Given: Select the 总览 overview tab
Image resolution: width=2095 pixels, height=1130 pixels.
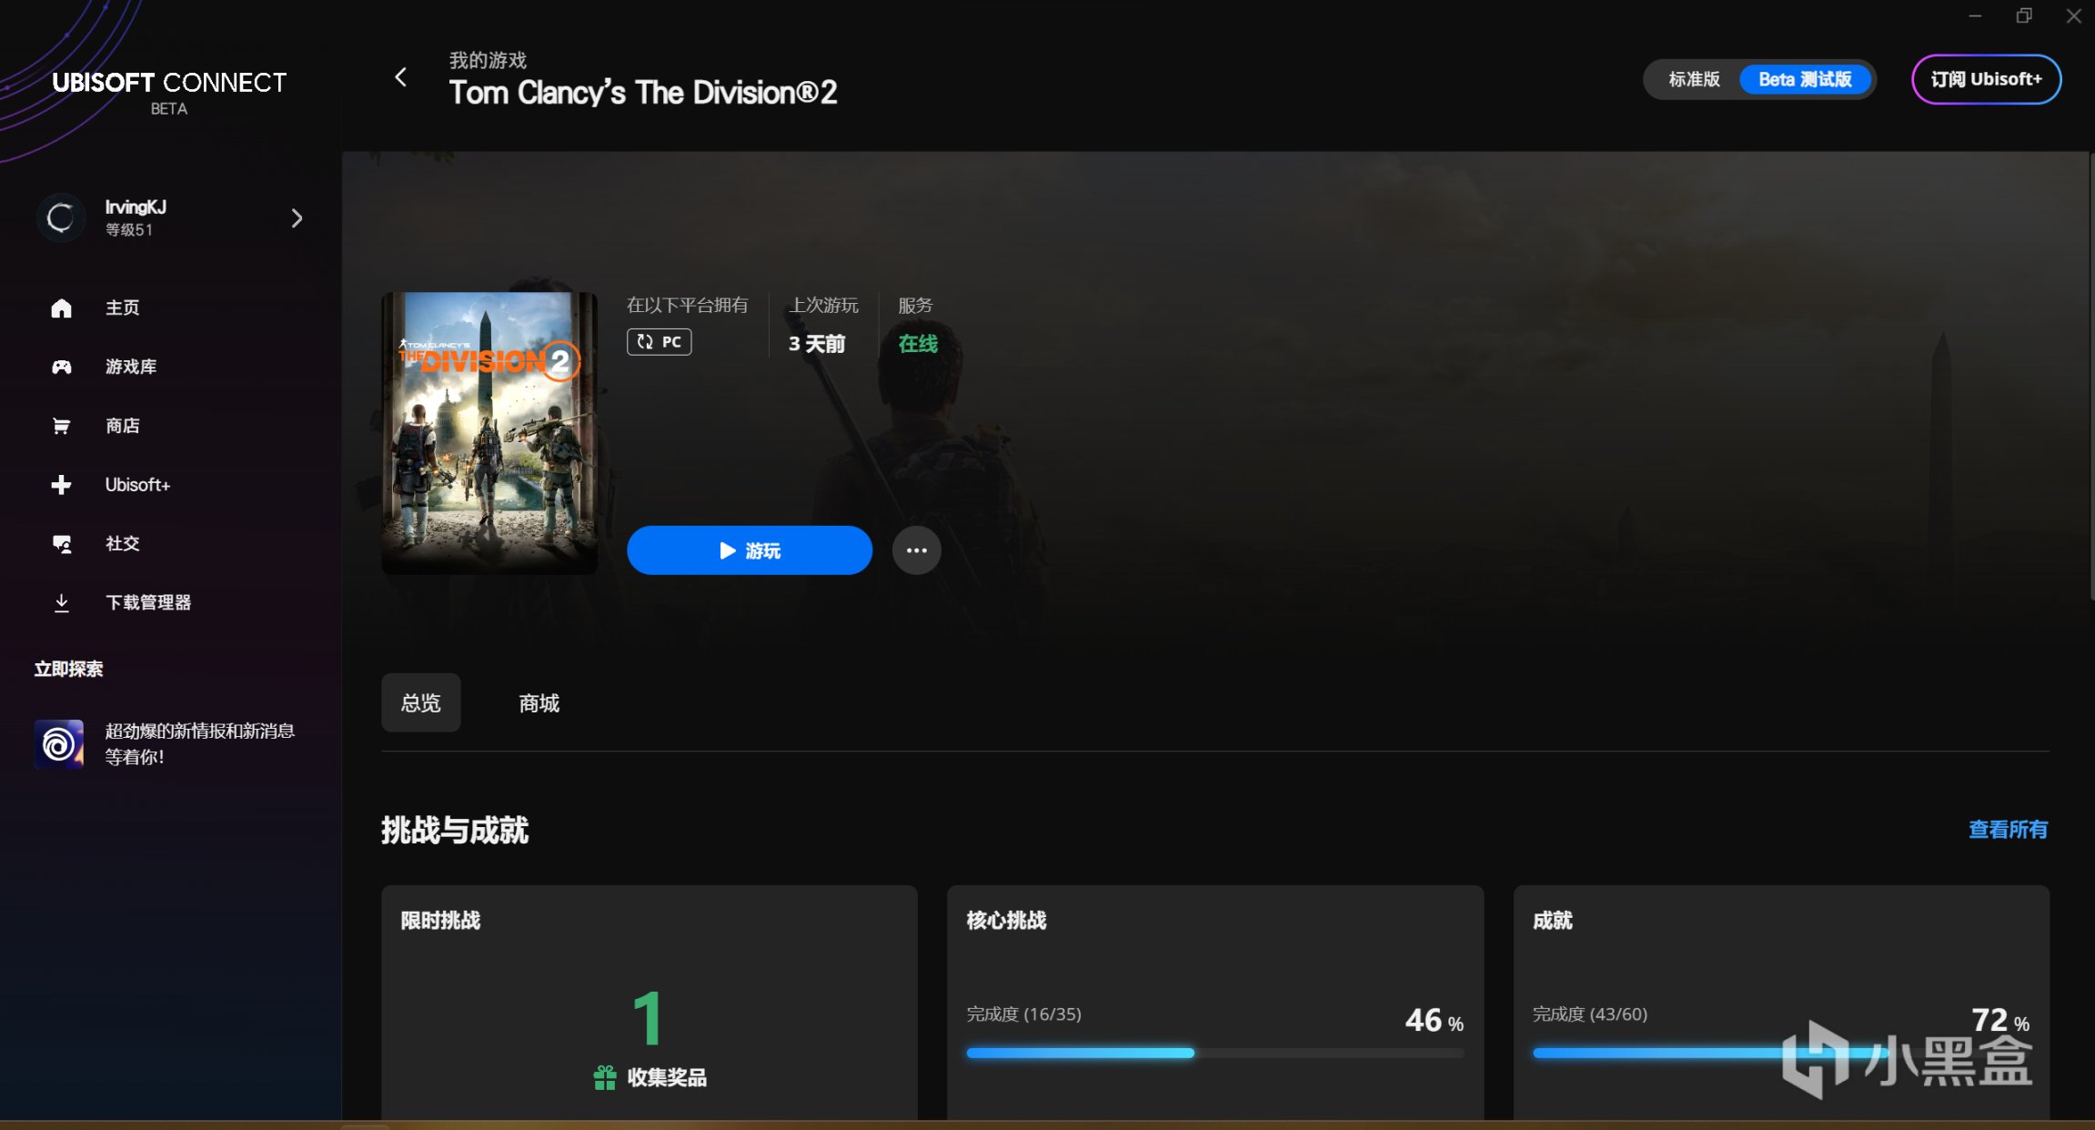Looking at the screenshot, I should (x=420, y=702).
